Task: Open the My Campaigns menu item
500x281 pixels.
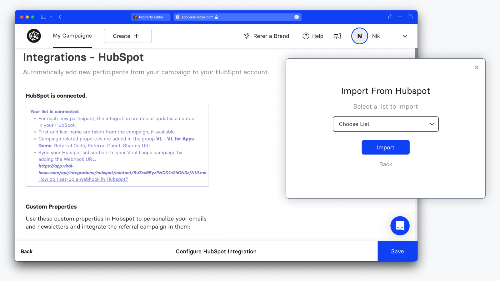Action: (72, 36)
